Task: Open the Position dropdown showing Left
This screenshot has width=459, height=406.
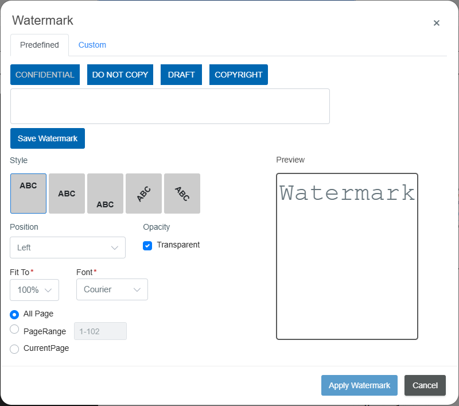Action: (67, 248)
